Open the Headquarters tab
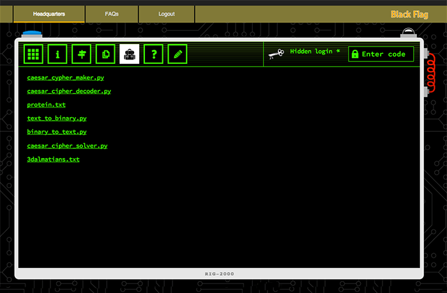This screenshot has height=293, width=447. (x=49, y=14)
